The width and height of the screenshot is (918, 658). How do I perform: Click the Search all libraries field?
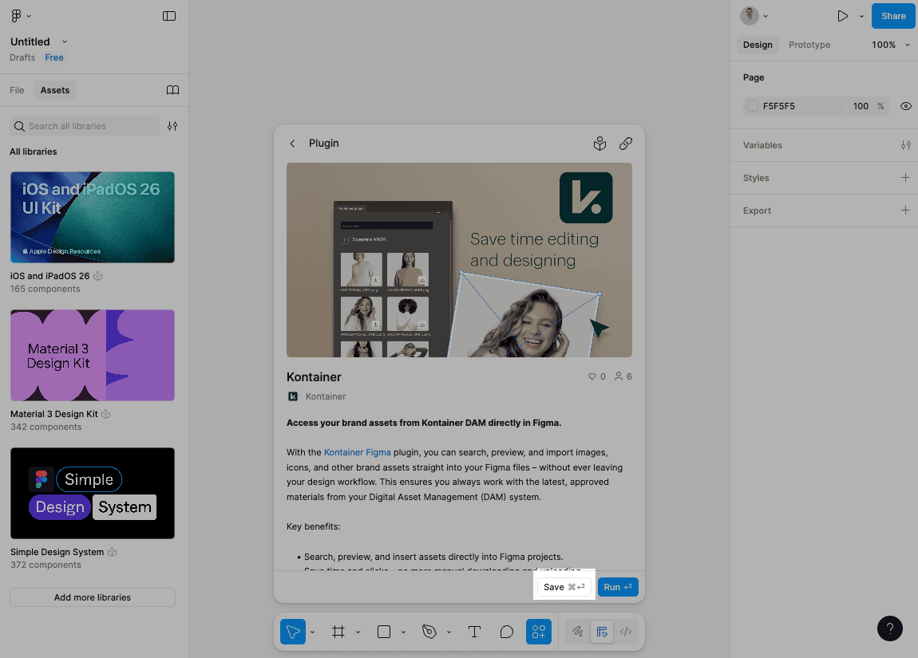85,126
